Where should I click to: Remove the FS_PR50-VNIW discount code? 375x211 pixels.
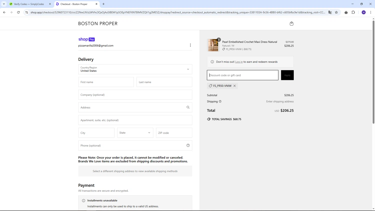[234, 86]
